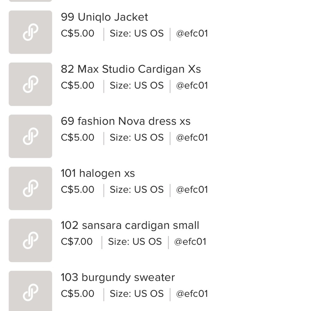Select the 69 fashion Nova dress thumbnail
Screen dimensions: 311x311
pos(30,136)
